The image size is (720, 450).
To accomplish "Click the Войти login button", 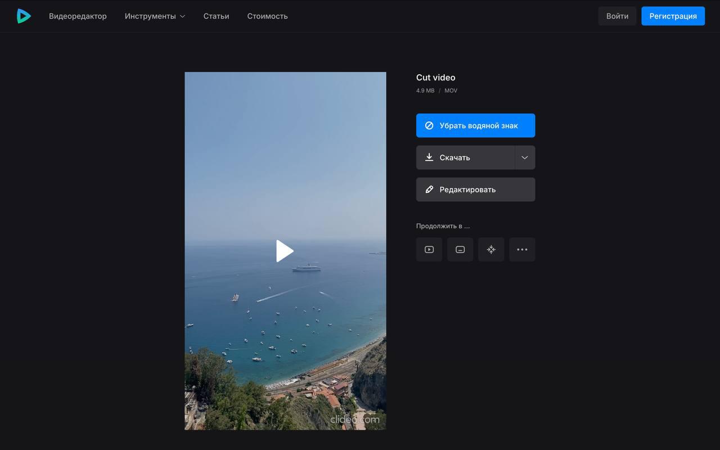I will click(617, 16).
